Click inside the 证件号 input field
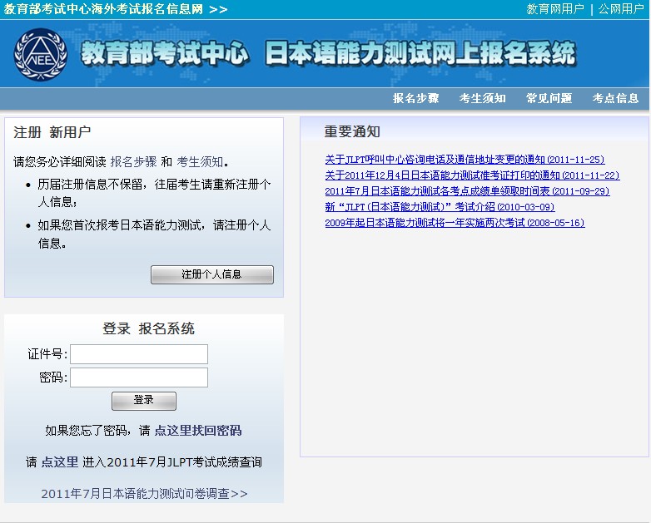The image size is (651, 523). click(139, 354)
